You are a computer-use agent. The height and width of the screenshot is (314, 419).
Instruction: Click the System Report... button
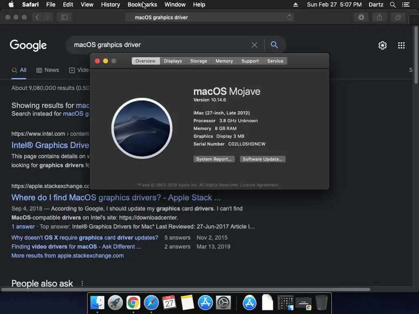(214, 159)
